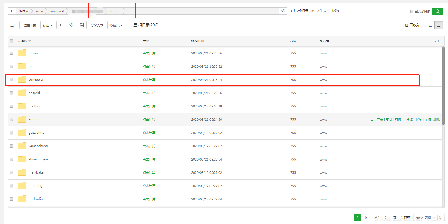448x224 pixels.
Task: Click the mtdowling folder name
Action: click(x=37, y=199)
